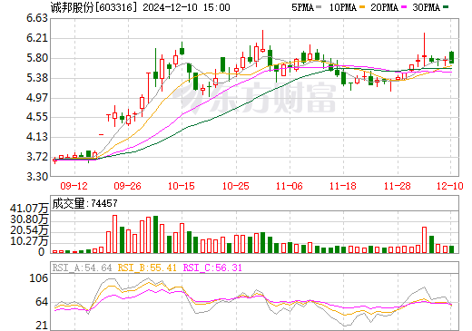The width and height of the screenshot is (472, 331).
Task: Click the 106 RSI axis label
Action: coord(39,278)
